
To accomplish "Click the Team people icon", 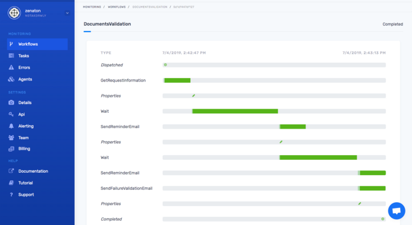I will [11, 137].
